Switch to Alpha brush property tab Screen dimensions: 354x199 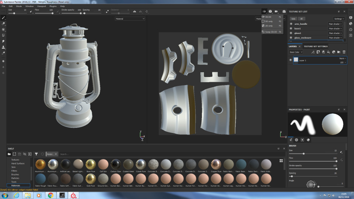point(297,140)
